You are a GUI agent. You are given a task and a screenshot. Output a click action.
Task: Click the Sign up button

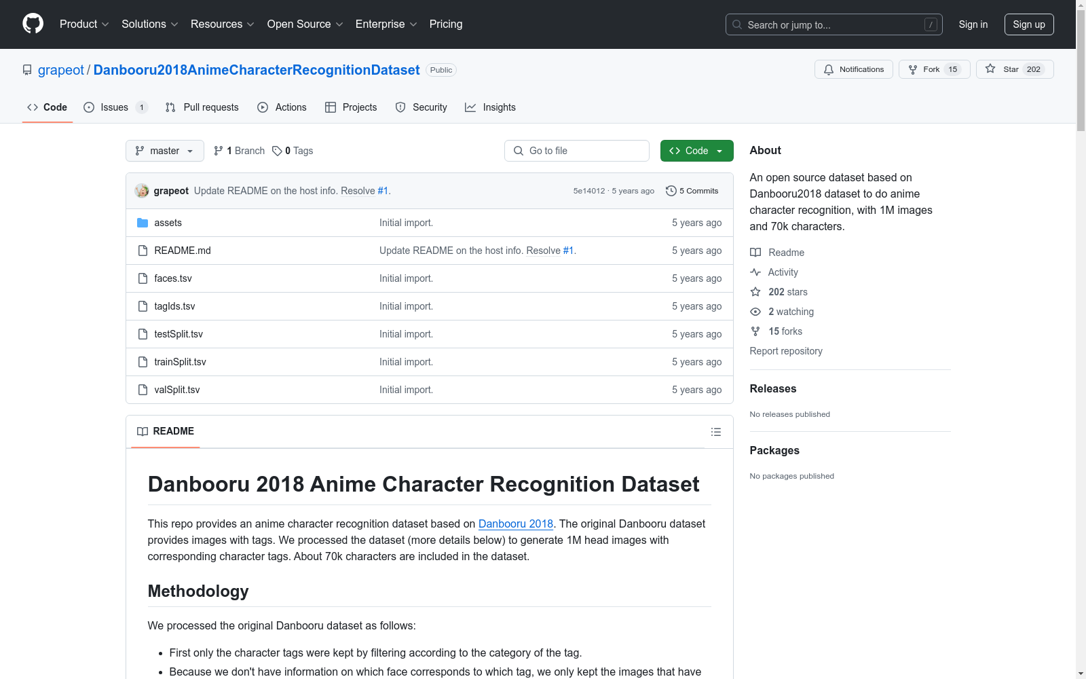point(1029,24)
